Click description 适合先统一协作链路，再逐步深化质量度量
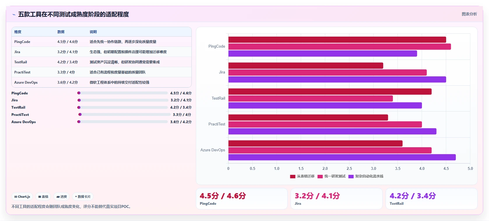The height and width of the screenshot is (221, 489). click(123, 42)
